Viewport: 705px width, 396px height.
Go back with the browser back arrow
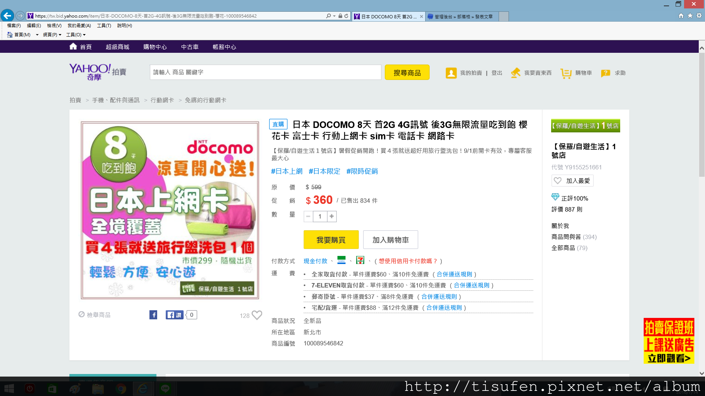click(x=7, y=16)
